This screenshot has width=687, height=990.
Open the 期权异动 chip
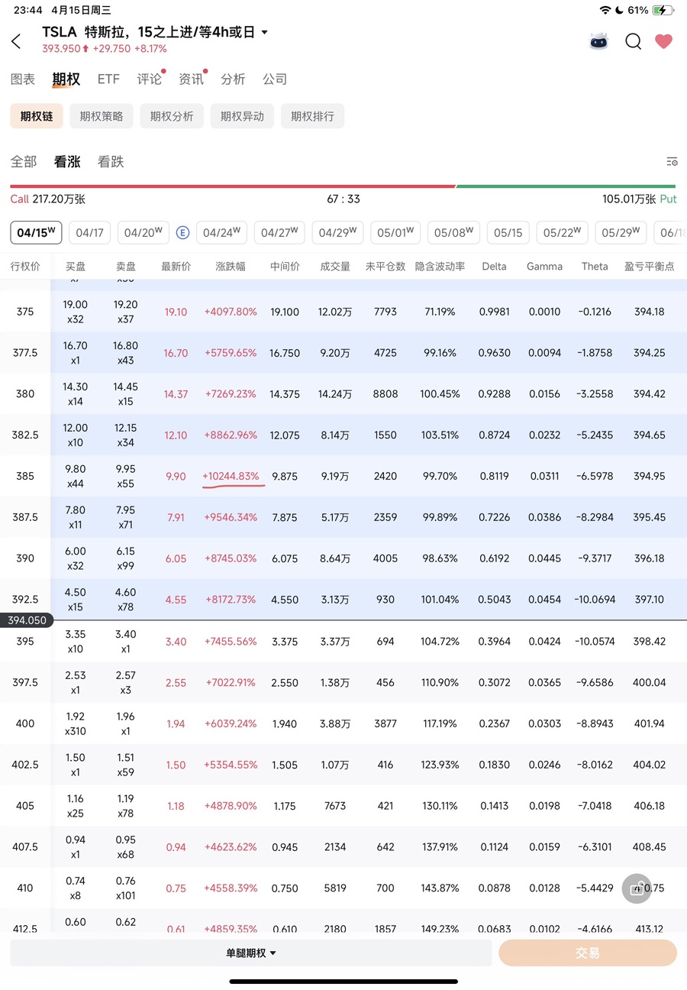[242, 116]
